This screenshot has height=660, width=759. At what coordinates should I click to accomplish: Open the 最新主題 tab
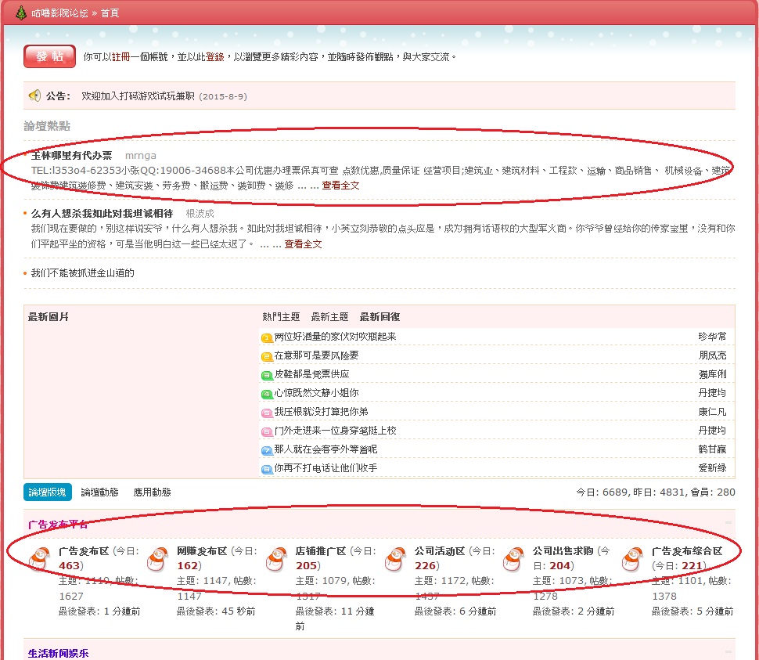329,317
